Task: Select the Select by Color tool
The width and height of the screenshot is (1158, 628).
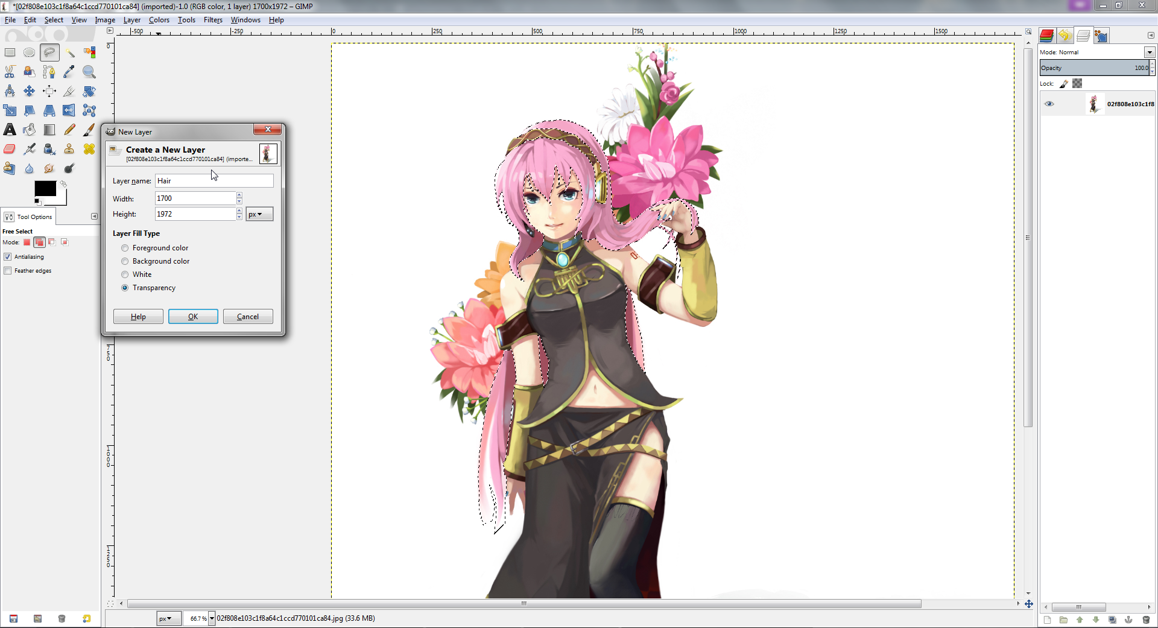Action: click(x=89, y=52)
